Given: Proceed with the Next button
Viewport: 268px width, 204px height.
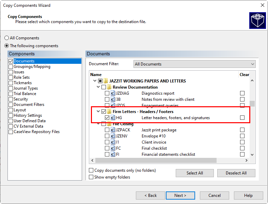Looking at the screenshot, I should [180, 196].
